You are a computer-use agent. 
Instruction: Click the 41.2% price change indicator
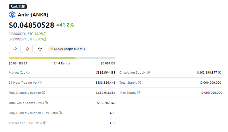tap(65, 25)
